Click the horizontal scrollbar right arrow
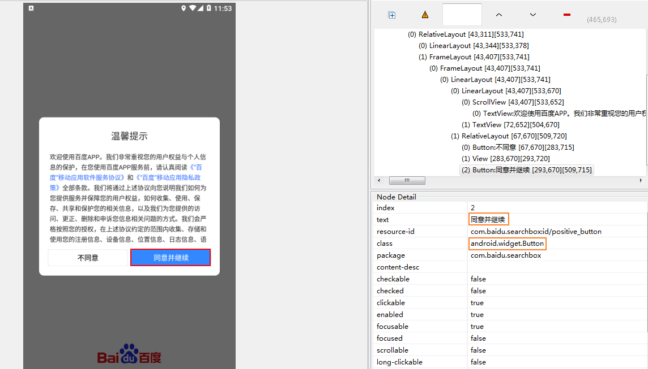Screen dimensions: 648x369 [x=641, y=180]
